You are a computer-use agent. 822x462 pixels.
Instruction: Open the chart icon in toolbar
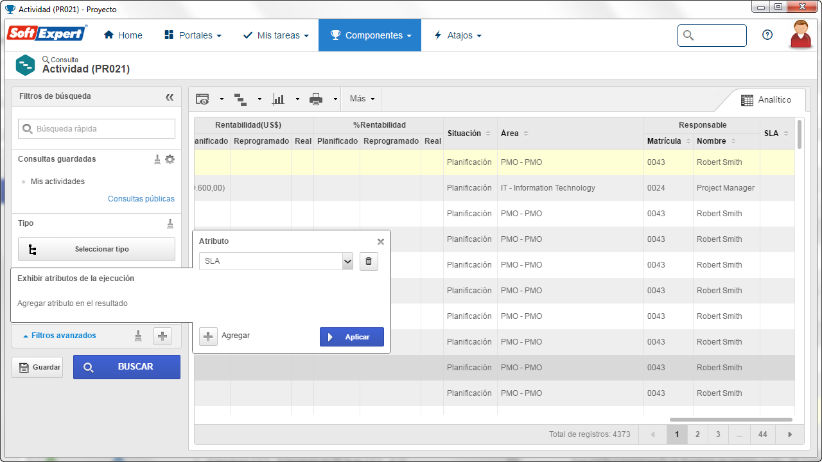pyautogui.click(x=278, y=99)
